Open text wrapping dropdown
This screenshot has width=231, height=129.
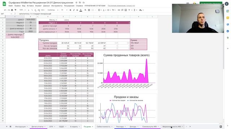point(109,10)
